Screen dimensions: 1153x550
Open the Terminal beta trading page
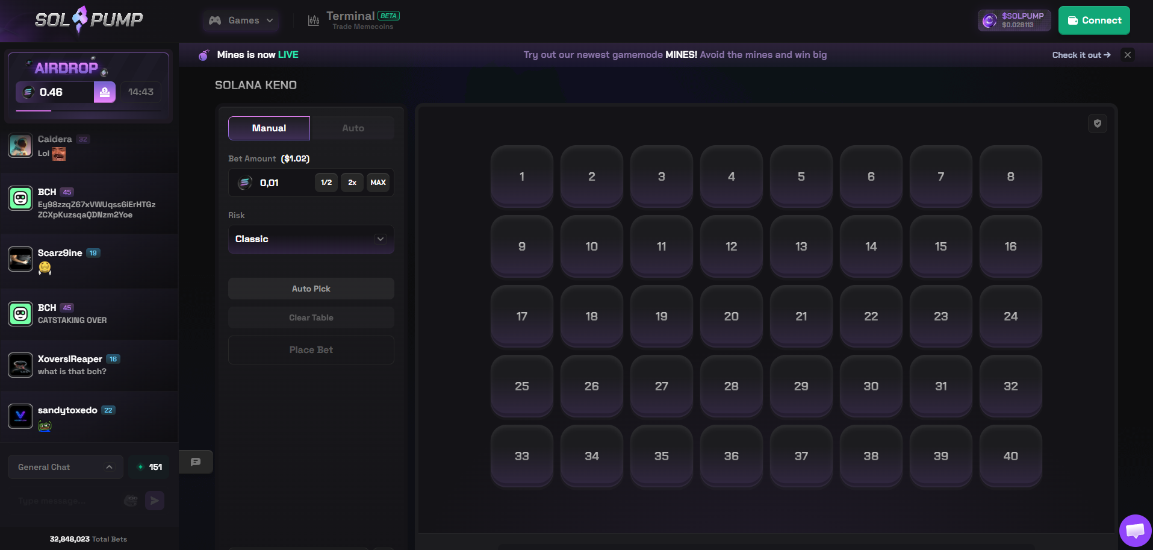pyautogui.click(x=354, y=20)
